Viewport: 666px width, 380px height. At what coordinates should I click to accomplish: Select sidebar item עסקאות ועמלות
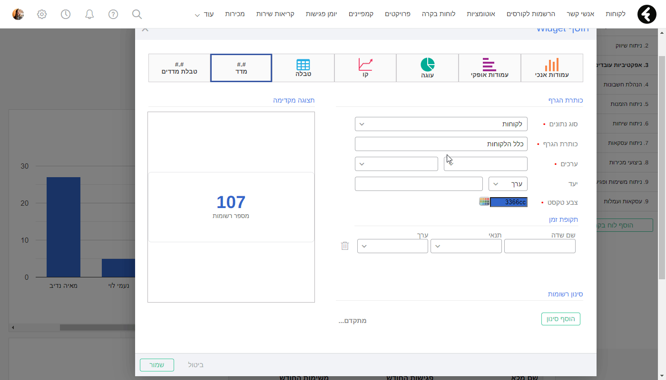point(627,201)
